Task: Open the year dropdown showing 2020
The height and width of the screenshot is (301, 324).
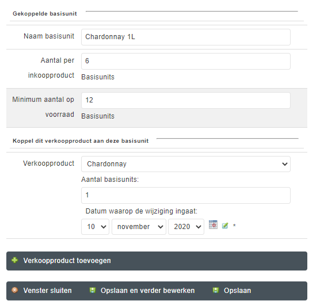Action: tap(186, 227)
